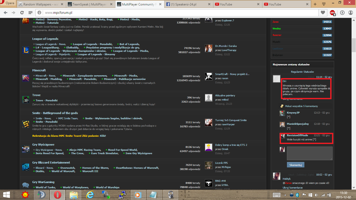Open the Windows Start button

pyautogui.click(x=6, y=195)
